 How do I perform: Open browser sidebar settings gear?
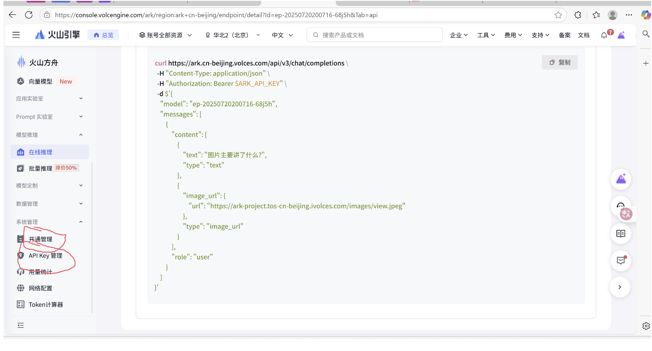click(x=646, y=326)
